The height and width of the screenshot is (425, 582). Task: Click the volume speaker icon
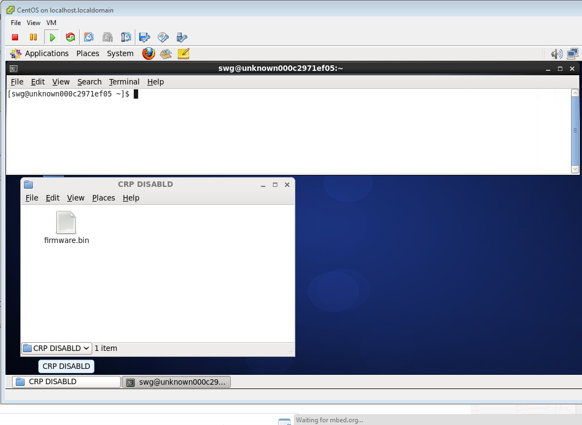click(x=556, y=53)
